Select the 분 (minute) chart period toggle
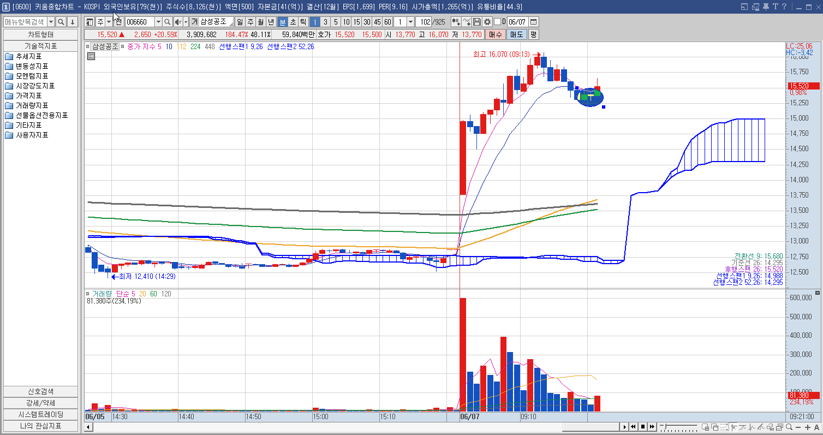823x435 pixels. (282, 22)
